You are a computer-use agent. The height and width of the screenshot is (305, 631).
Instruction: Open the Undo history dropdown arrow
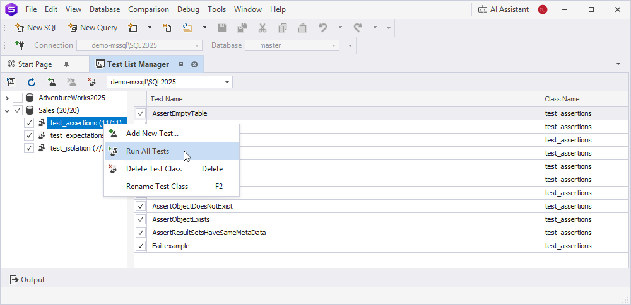(x=340, y=28)
